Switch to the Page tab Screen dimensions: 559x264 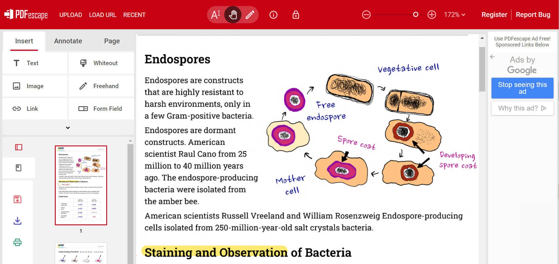coord(112,41)
